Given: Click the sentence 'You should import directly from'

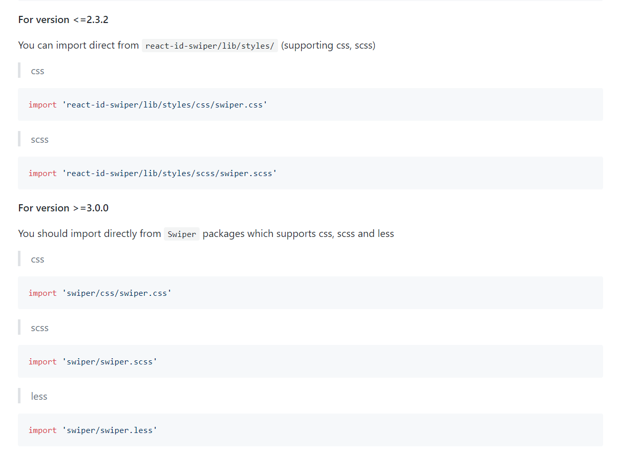Looking at the screenshot, I should (89, 233).
